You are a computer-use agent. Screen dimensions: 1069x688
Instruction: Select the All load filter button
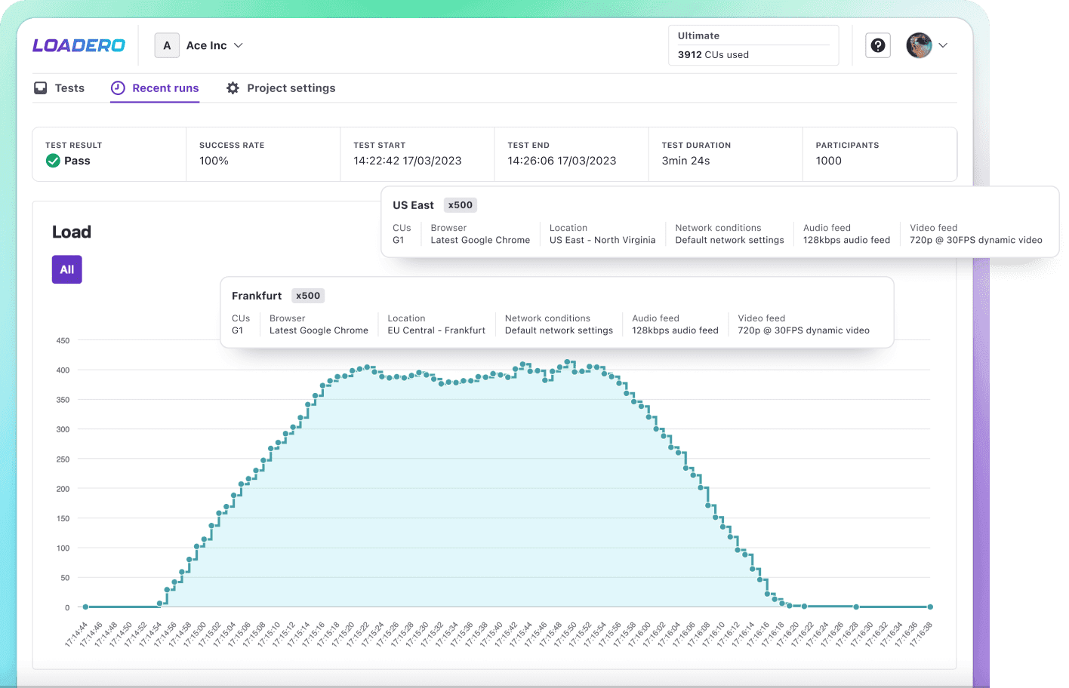click(x=66, y=269)
